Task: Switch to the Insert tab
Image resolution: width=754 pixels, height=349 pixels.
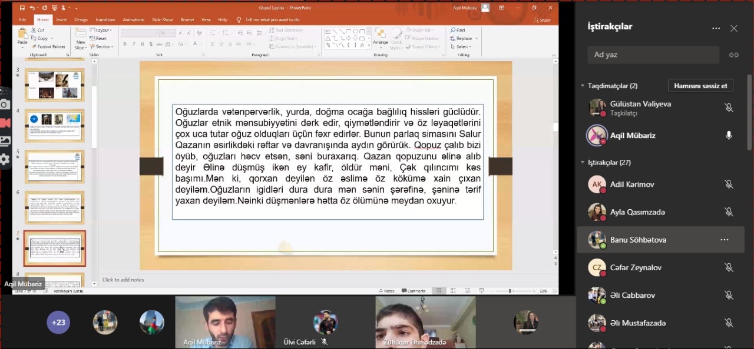Action: (x=61, y=20)
